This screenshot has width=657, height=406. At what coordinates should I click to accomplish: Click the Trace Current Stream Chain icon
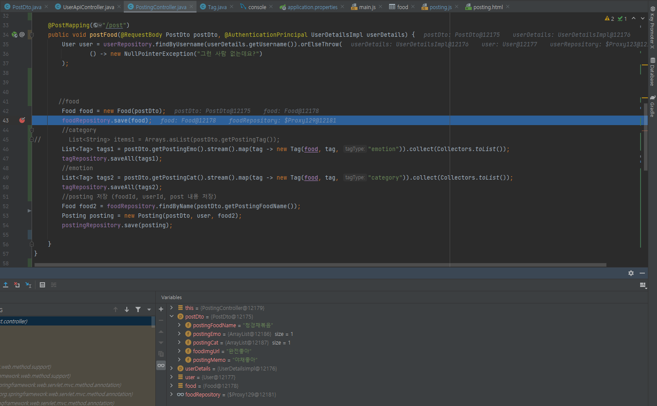tap(54, 285)
